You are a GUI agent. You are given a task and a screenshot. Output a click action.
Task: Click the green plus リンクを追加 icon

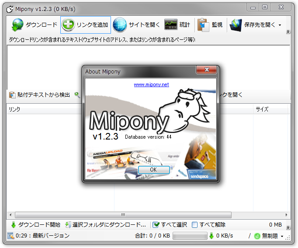click(x=68, y=25)
